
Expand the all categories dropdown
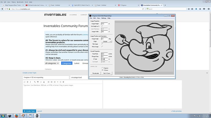tap(52, 63)
